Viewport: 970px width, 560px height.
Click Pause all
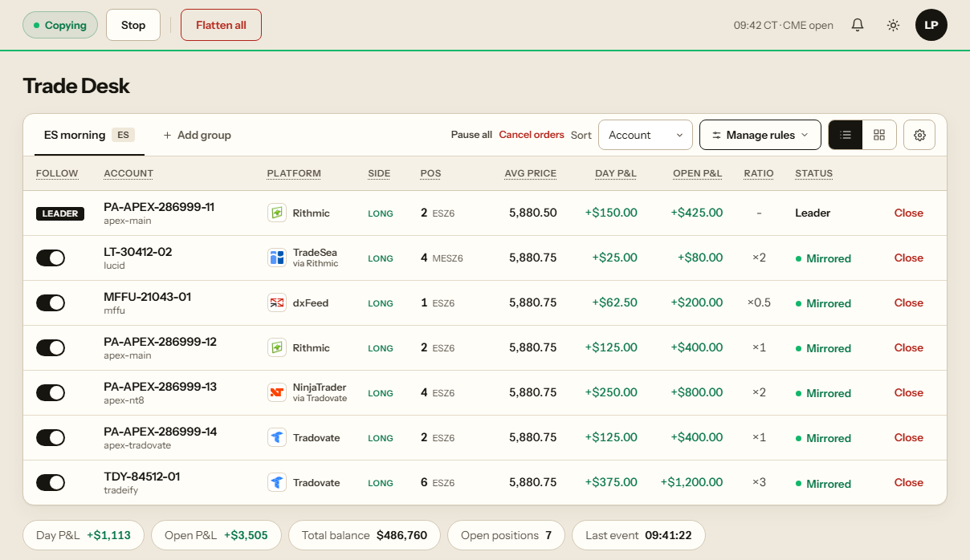[x=471, y=135]
